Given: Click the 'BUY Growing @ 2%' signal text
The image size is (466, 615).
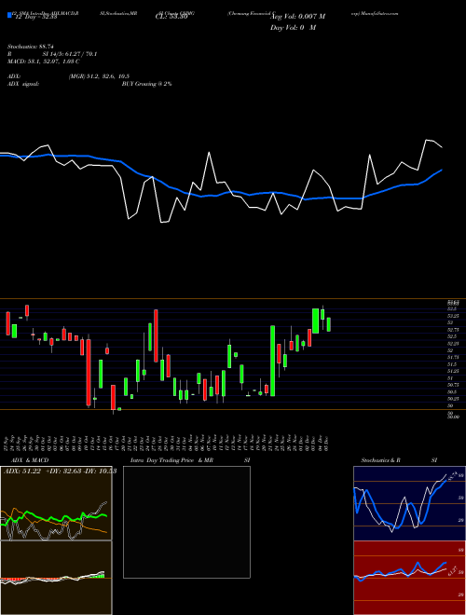Looking at the screenshot, I should (x=146, y=84).
